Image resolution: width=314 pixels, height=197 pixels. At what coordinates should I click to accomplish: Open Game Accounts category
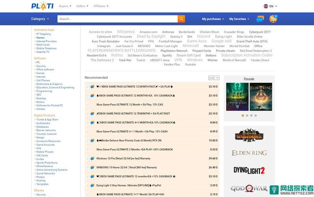point(45,145)
